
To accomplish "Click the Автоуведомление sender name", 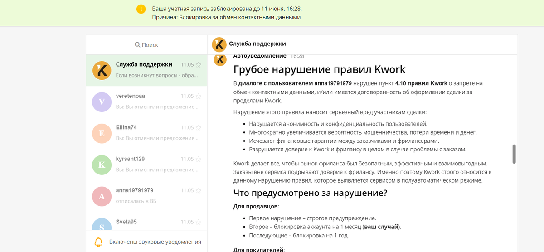I will (260, 56).
